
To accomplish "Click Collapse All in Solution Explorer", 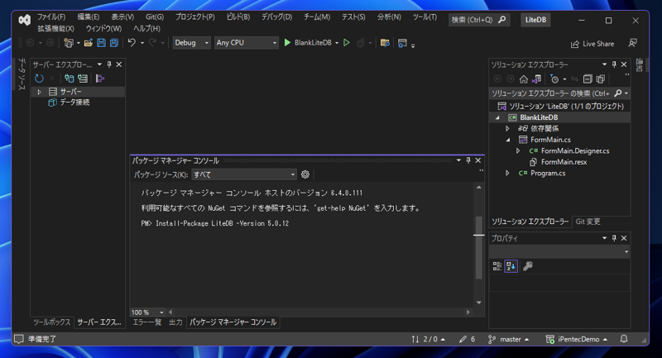I will tap(588, 79).
